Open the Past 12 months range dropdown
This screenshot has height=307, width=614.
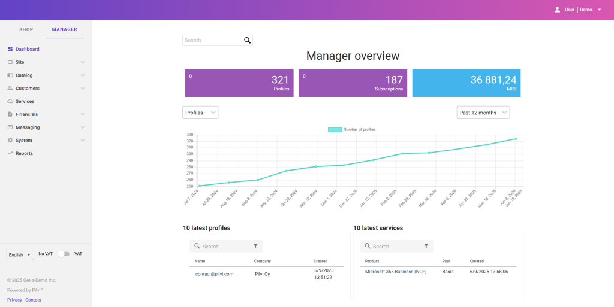tap(483, 113)
